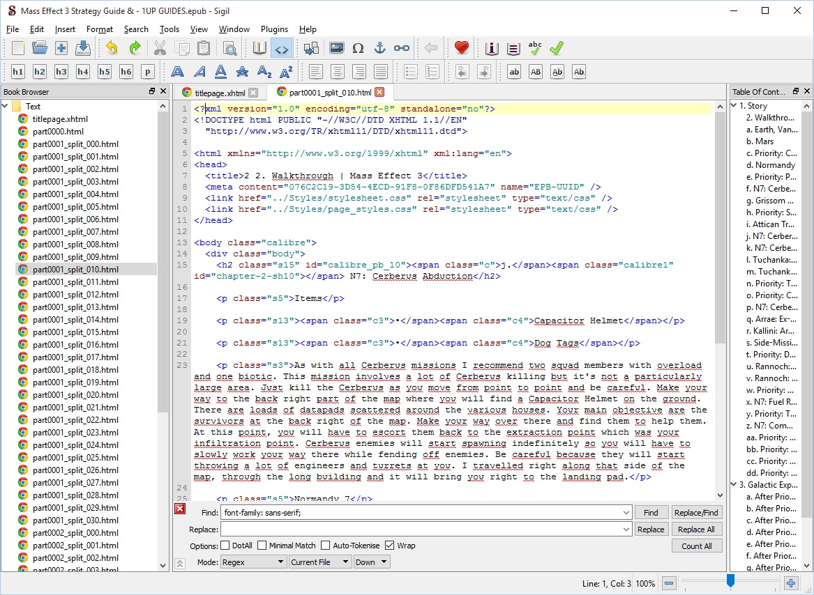Image resolution: width=814 pixels, height=595 pixels.
Task: Enable the DotAll option
Action: pos(225,546)
